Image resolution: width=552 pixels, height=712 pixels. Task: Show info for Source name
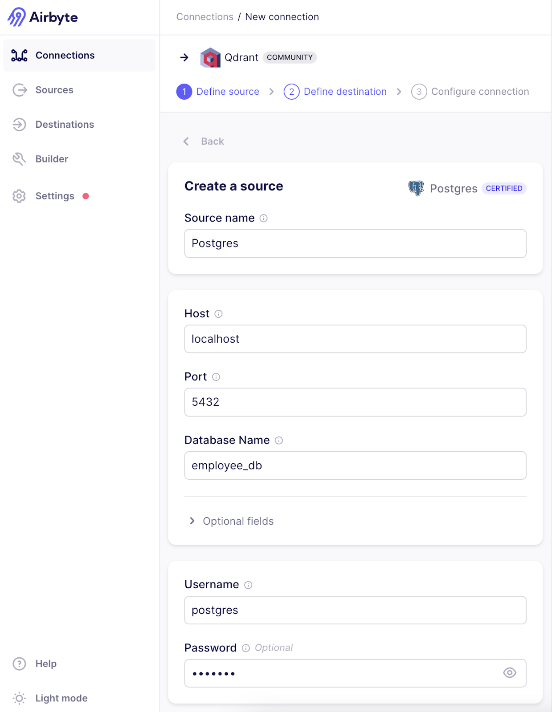coord(263,218)
